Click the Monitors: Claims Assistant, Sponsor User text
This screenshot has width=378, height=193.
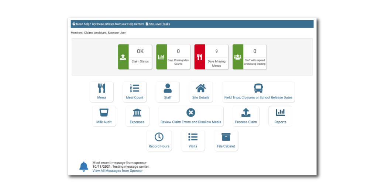tap(98, 33)
